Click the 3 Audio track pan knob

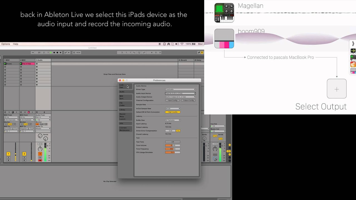40,149
